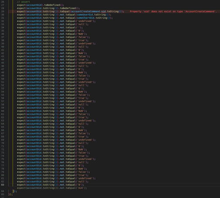
Task: Click the 'undefined' string on line 45
Action: pyautogui.click(x=85, y=63)
